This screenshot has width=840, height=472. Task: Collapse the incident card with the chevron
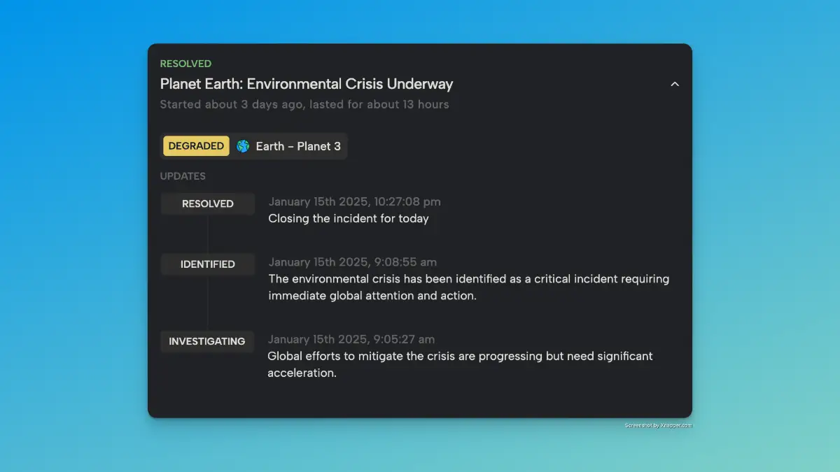675,84
